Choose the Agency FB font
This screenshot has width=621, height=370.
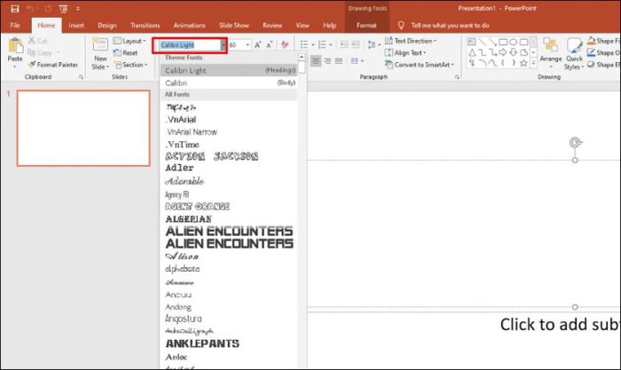(177, 194)
